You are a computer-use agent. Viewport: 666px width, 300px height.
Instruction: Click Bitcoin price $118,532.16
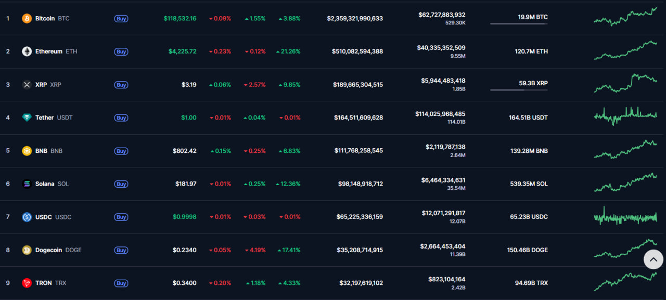click(180, 18)
